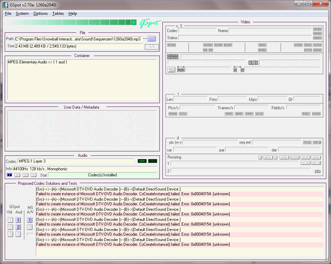Open the Tables menu
The image size is (331, 264).
[x=58, y=13]
